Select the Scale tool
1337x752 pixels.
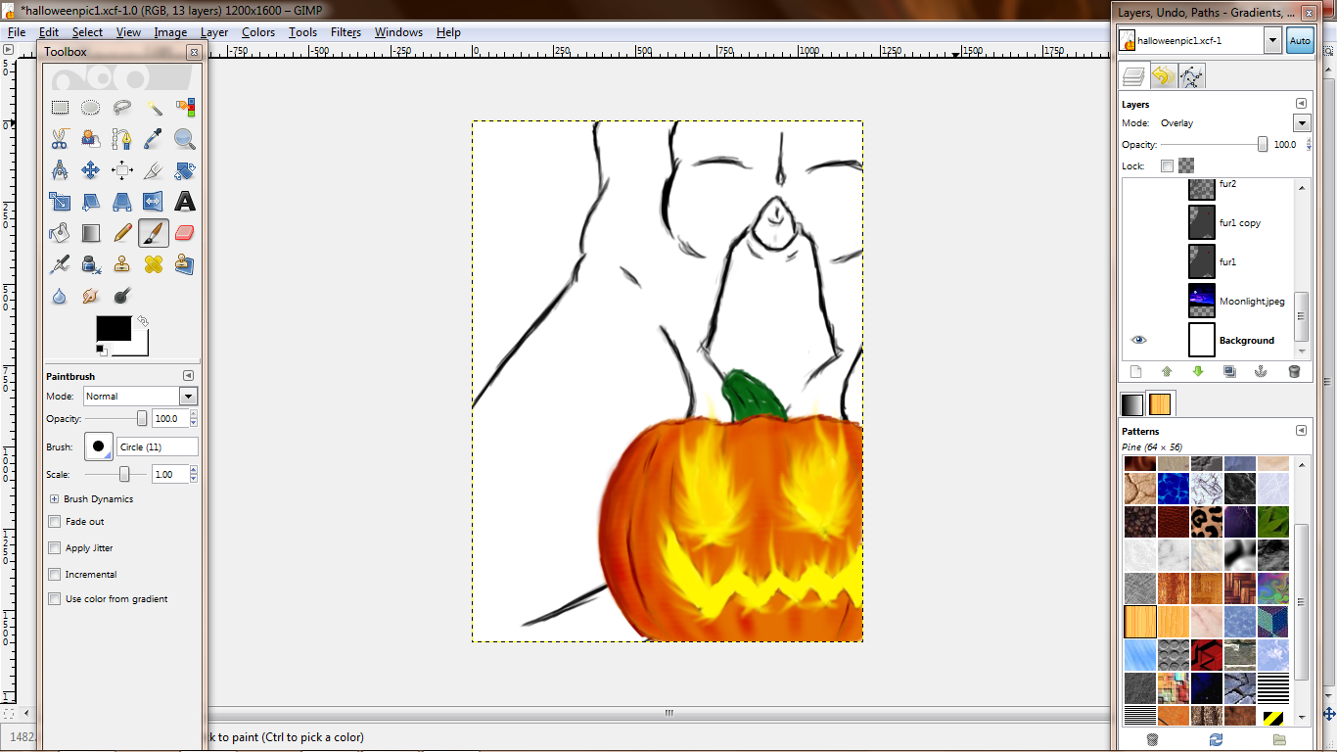[x=60, y=202]
